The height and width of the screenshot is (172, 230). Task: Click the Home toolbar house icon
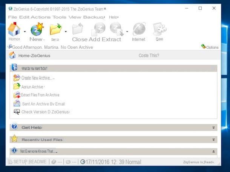(x=14, y=29)
